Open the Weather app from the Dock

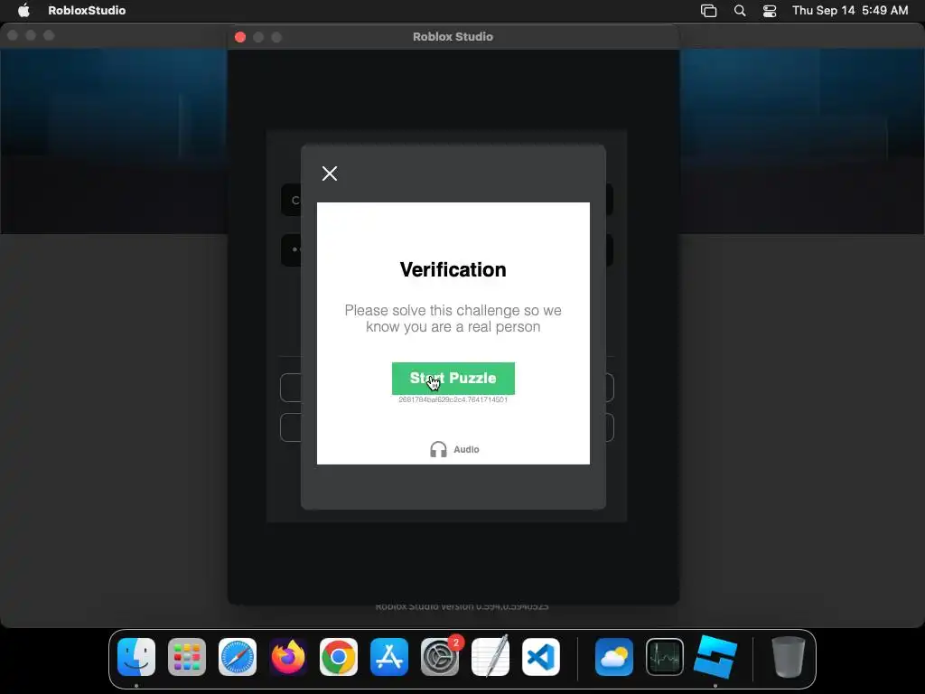614,657
